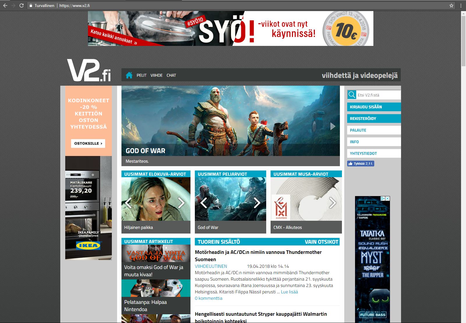Open the VIIHDE menu item

click(156, 75)
